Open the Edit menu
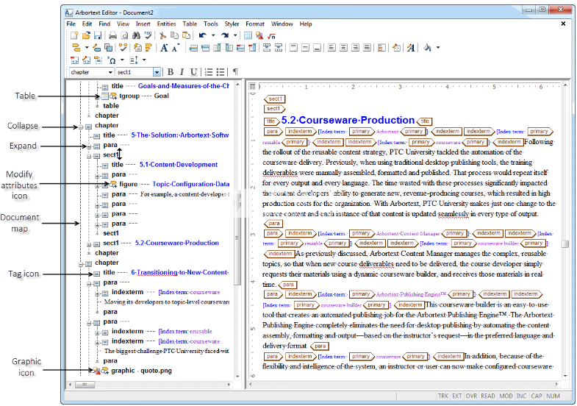Image resolution: width=577 pixels, height=406 pixels. coord(87,24)
